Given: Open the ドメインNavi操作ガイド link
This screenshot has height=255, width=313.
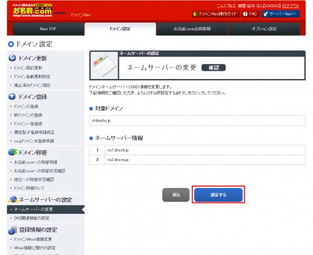Looking at the screenshot, I should tap(215, 14).
